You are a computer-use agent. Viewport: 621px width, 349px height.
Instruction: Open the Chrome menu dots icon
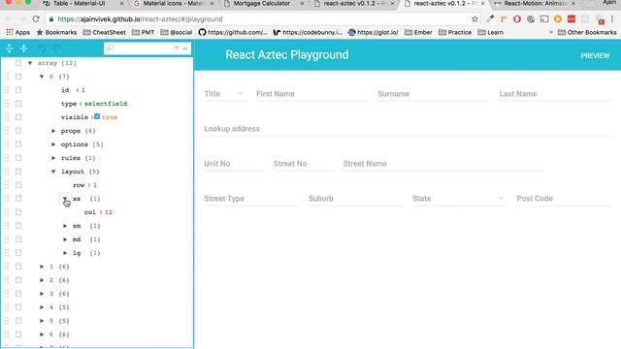pyautogui.click(x=612, y=19)
